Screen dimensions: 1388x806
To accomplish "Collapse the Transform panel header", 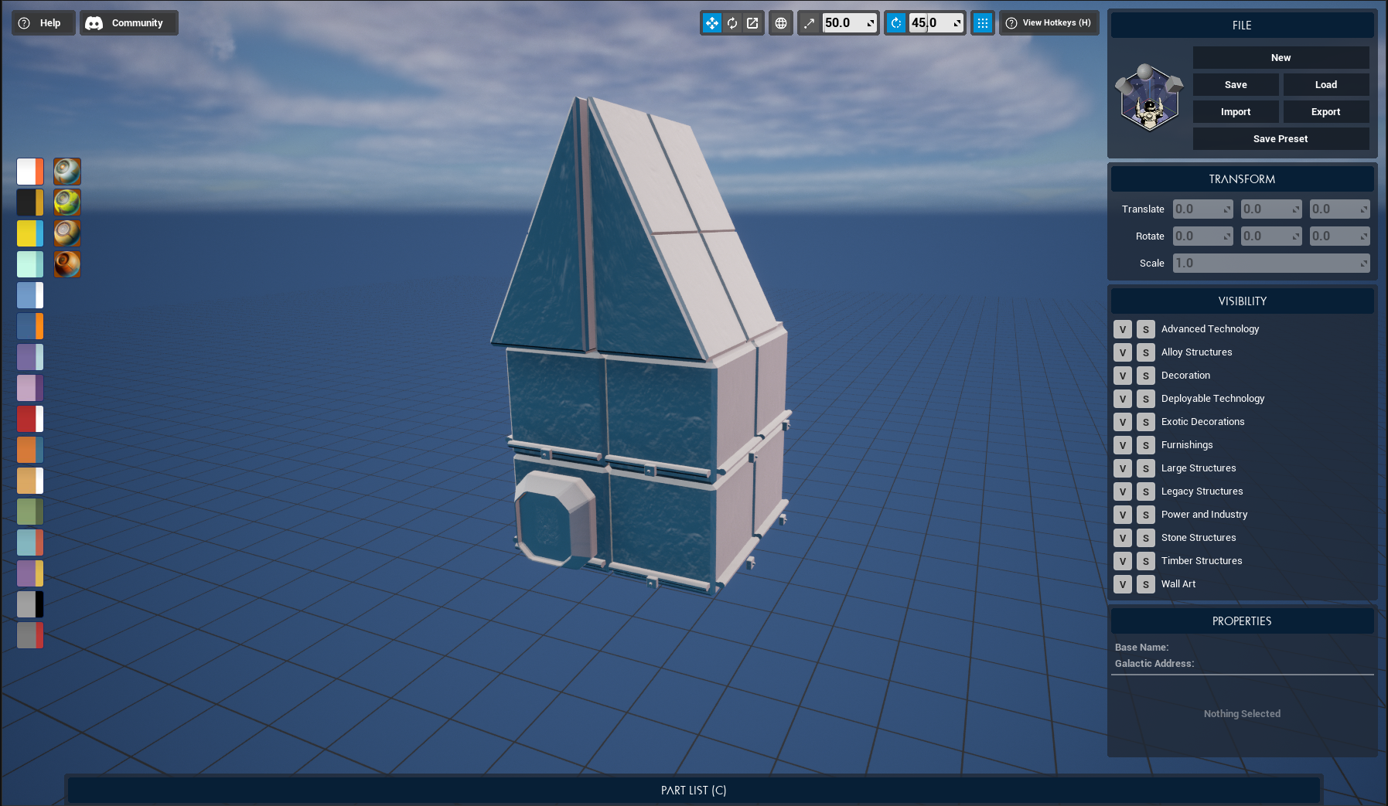I will tap(1242, 179).
